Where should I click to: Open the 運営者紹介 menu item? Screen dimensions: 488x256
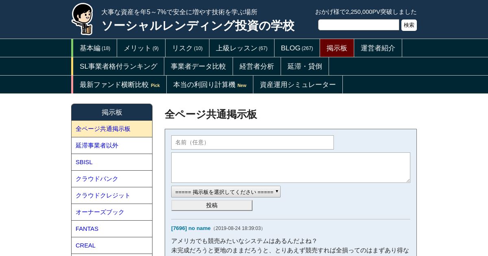click(378, 48)
